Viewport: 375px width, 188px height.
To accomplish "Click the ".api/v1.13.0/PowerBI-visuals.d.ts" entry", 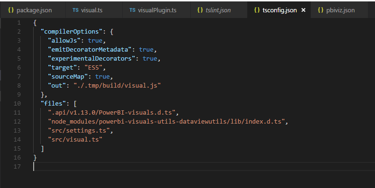I will (112, 113).
